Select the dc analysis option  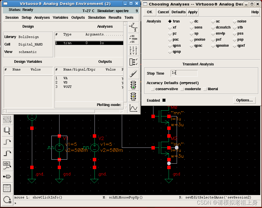coord(192,21)
